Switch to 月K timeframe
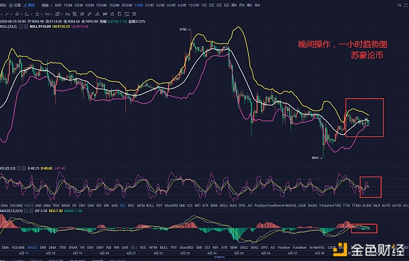This screenshot has width=409, height=261. click(x=242, y=5)
